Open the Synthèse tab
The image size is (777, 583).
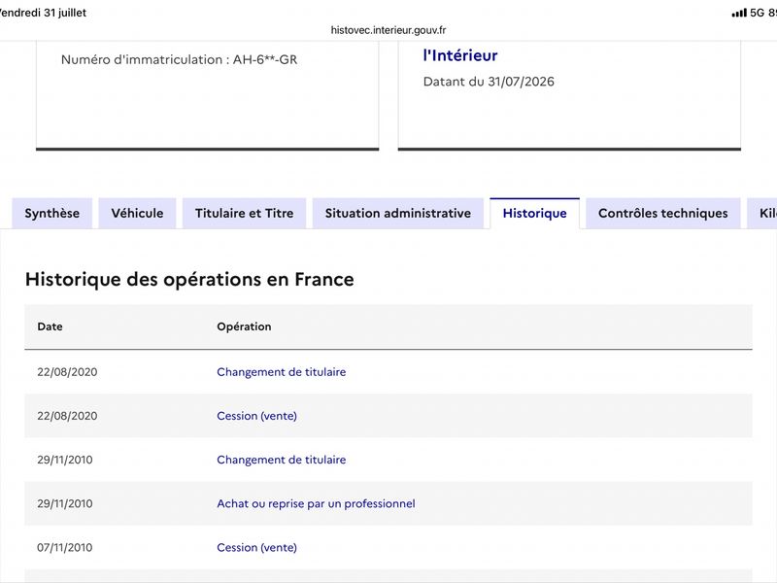pos(52,213)
